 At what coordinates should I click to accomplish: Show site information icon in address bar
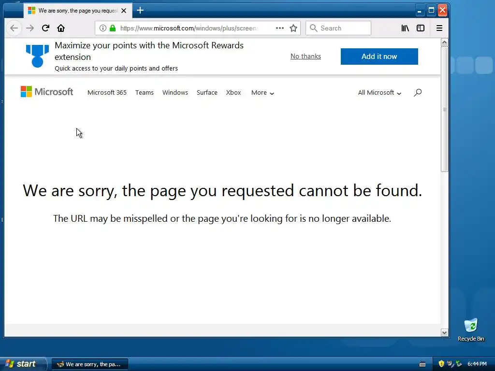click(103, 28)
